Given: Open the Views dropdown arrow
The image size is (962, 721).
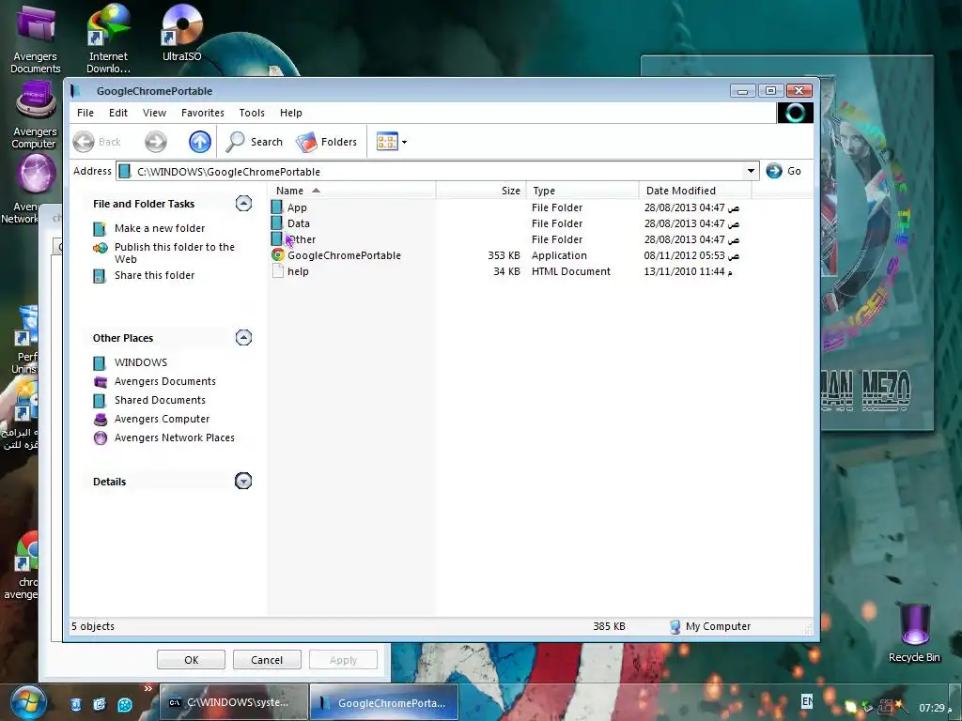Looking at the screenshot, I should tap(404, 143).
